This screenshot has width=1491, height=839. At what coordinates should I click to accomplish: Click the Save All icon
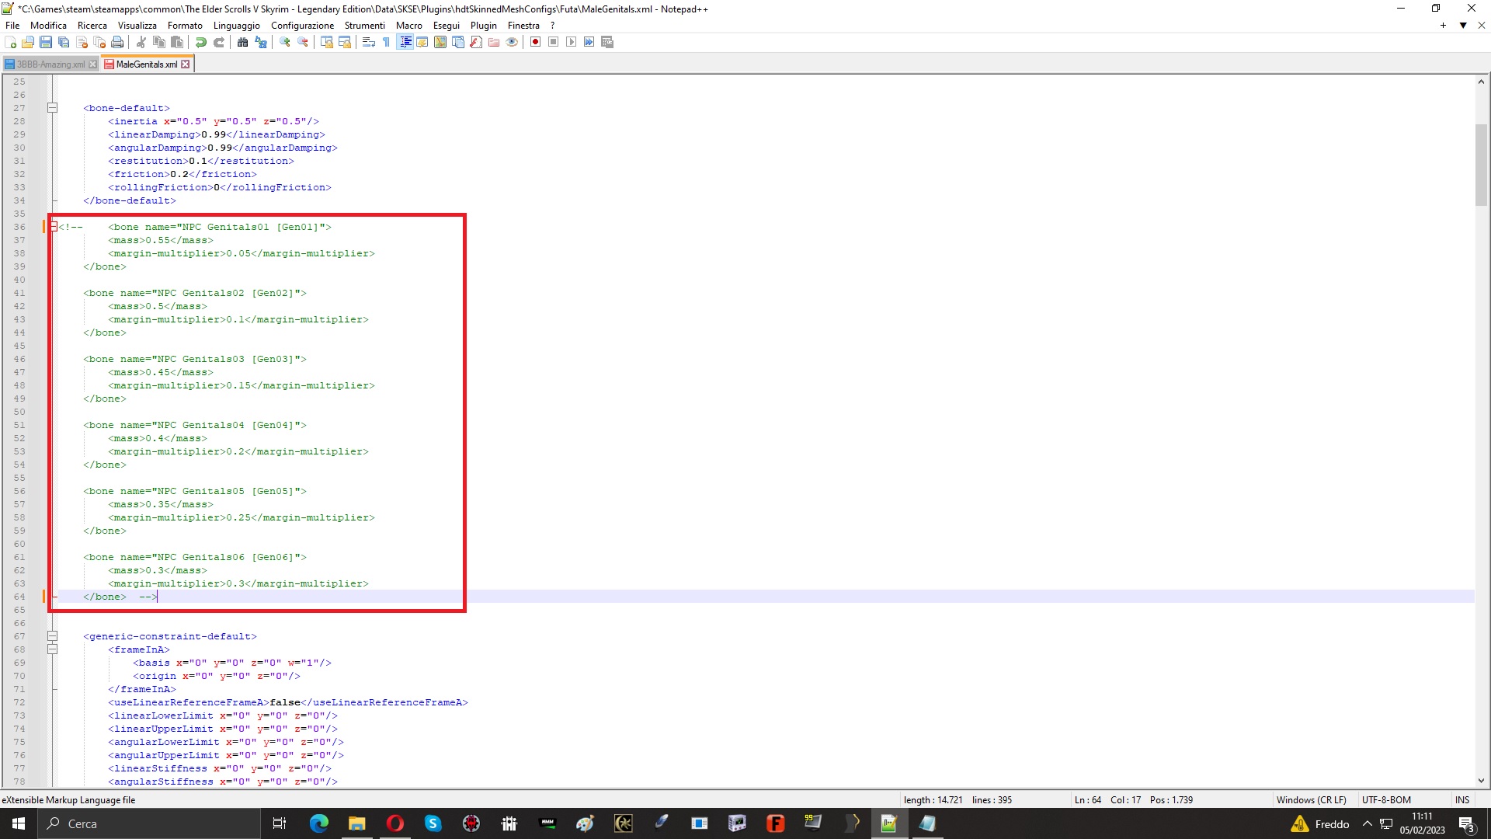point(64,42)
